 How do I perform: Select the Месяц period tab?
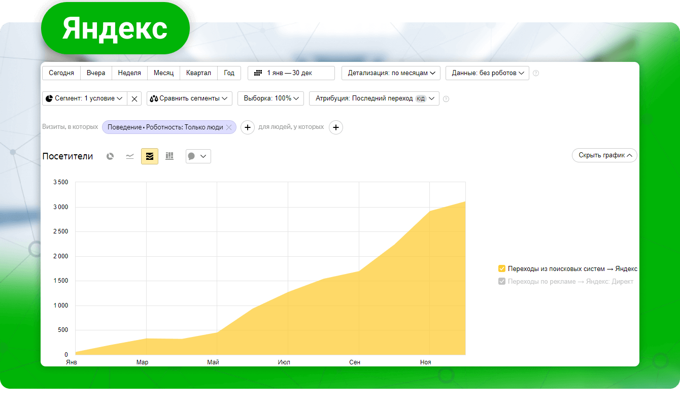click(x=163, y=73)
